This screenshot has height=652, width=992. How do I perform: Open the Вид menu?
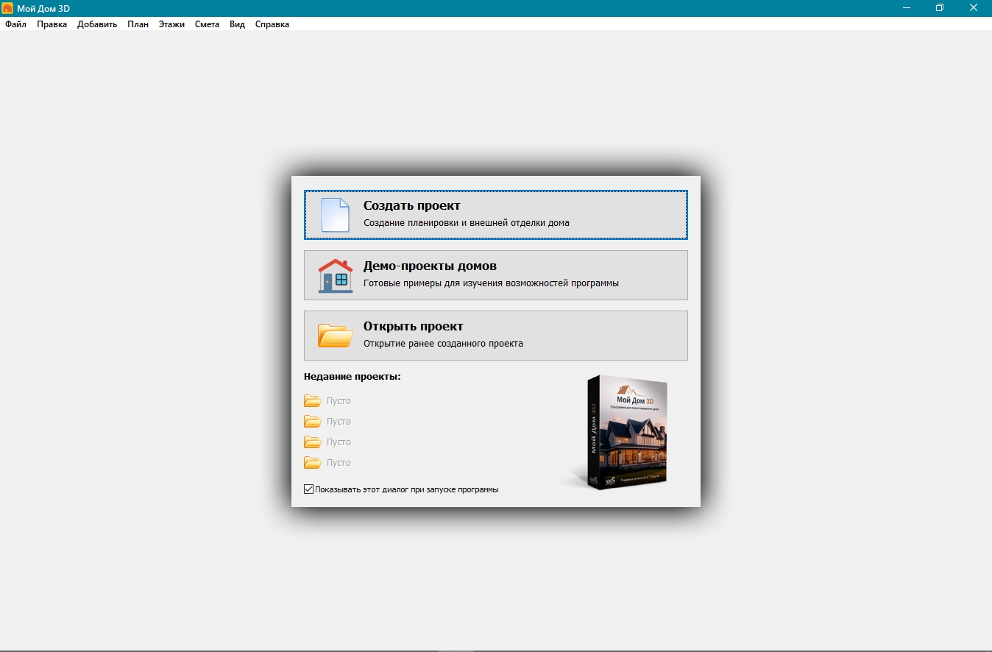pyautogui.click(x=237, y=24)
